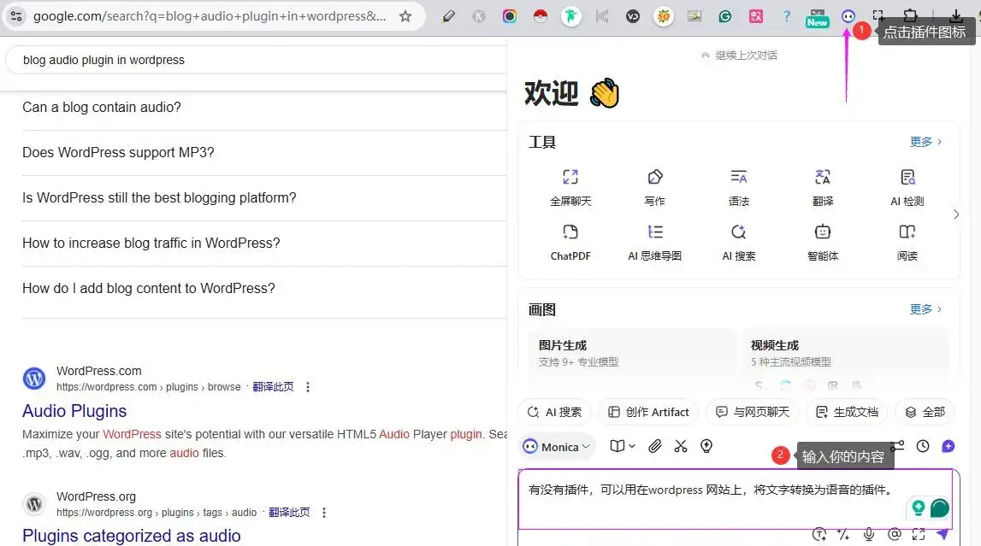Open three-dot menu for WordPress.com result

(308, 387)
